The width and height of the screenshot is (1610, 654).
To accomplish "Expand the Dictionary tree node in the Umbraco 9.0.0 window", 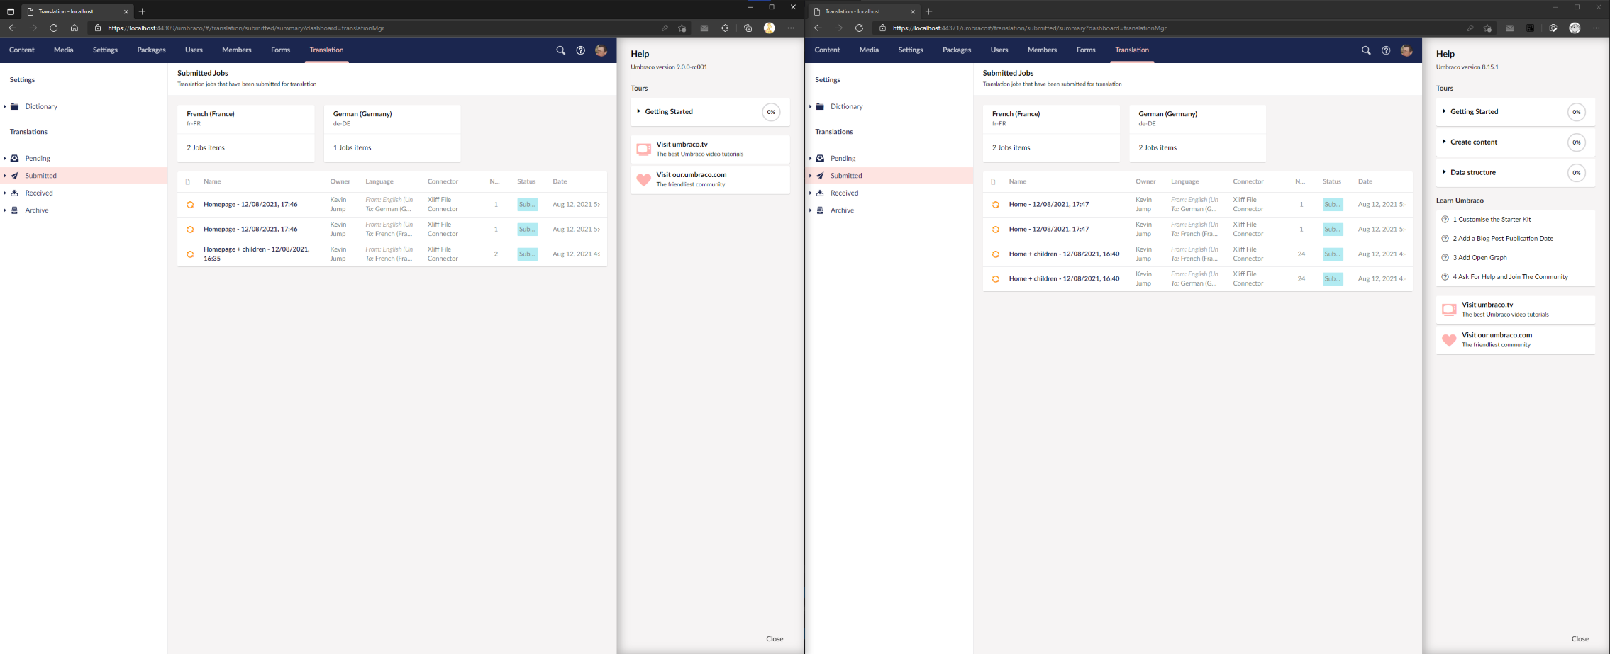I will point(5,107).
